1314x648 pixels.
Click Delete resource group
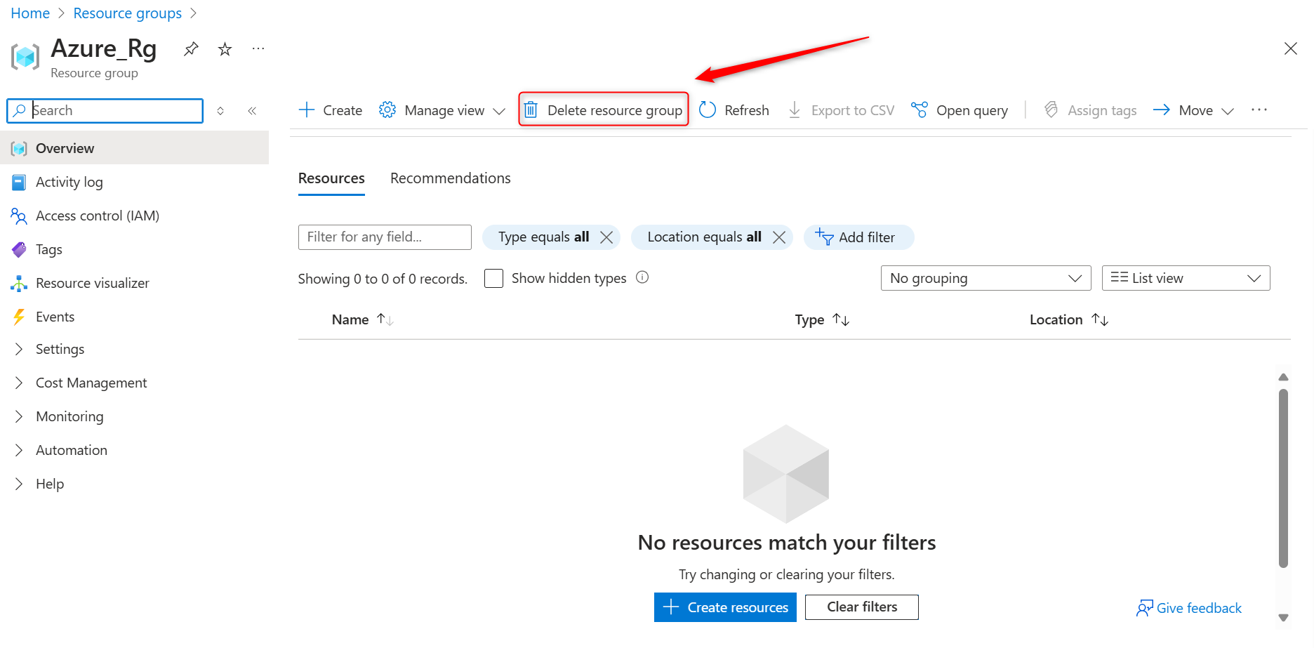click(604, 110)
